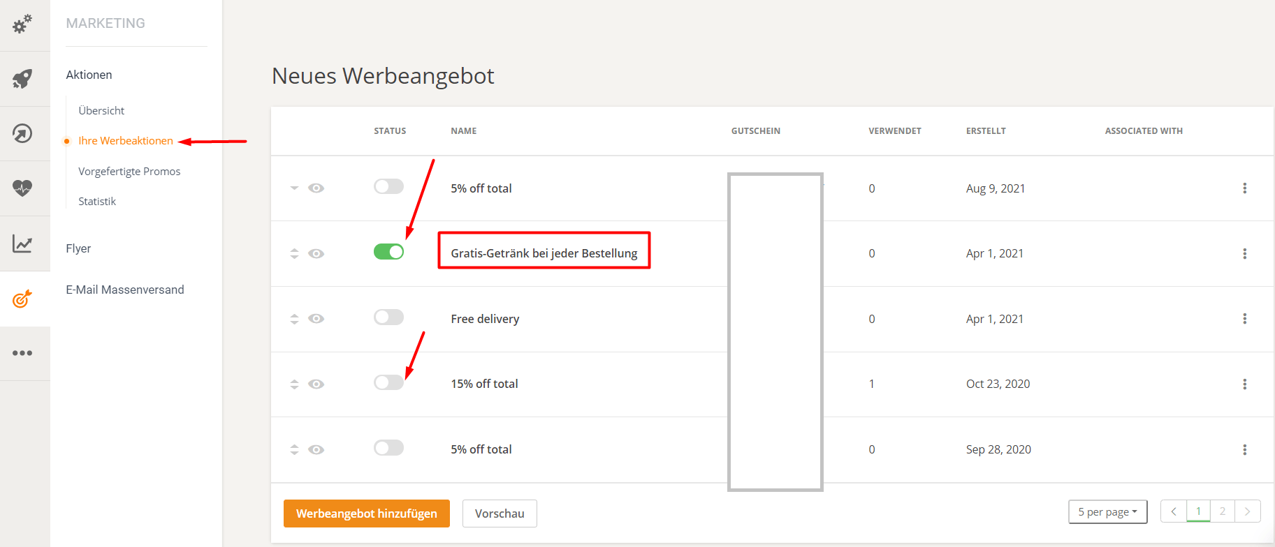Go to previous page arrow
Image resolution: width=1275 pixels, height=547 pixels.
[x=1174, y=511]
